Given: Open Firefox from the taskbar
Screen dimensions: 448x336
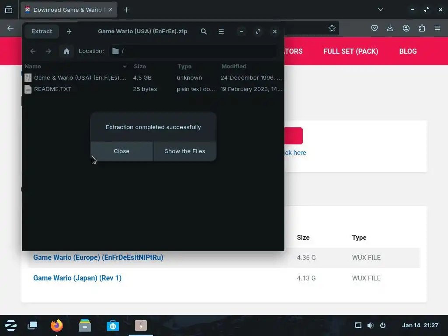Looking at the screenshot, I should pyautogui.click(x=56, y=325).
